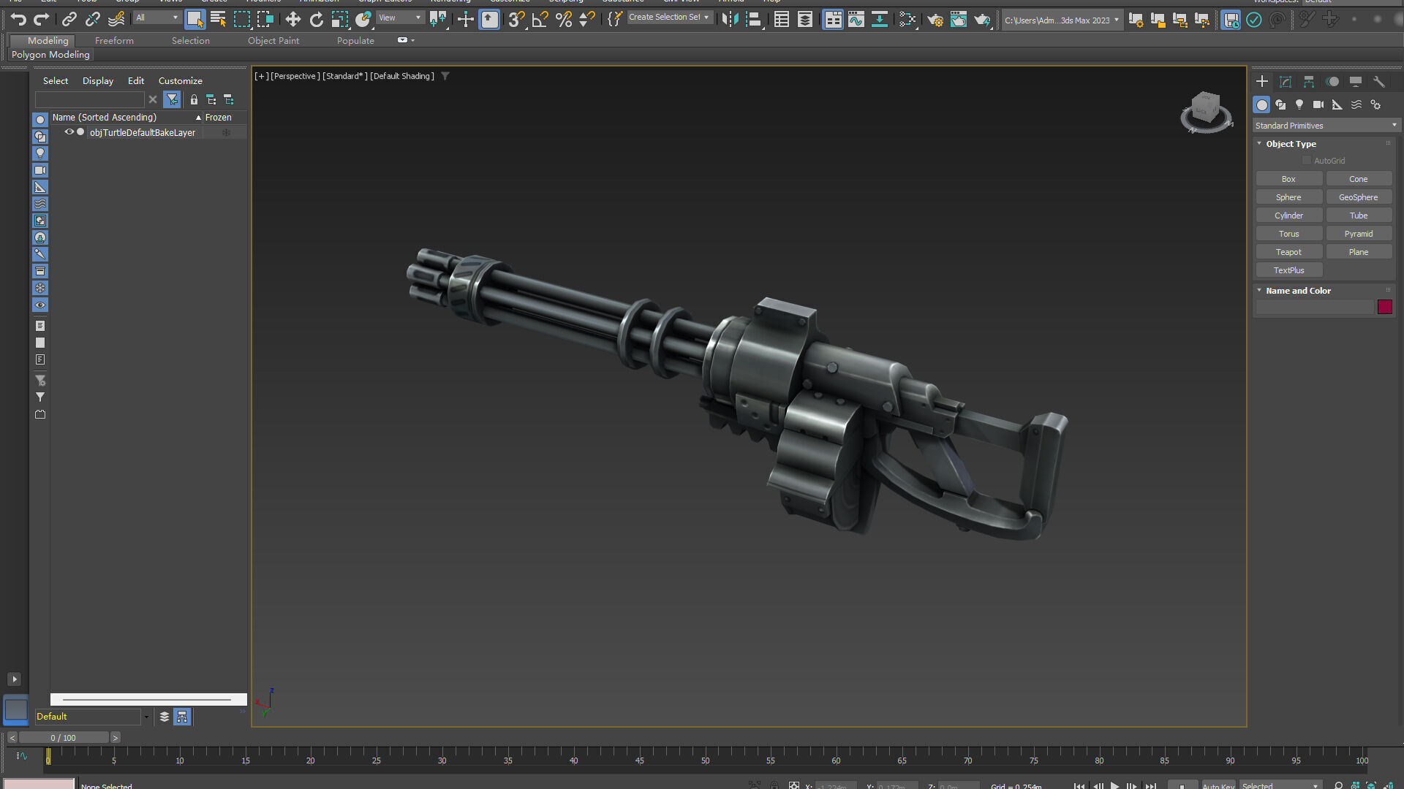
Task: Click the Angle Snap toggle
Action: tap(540, 20)
